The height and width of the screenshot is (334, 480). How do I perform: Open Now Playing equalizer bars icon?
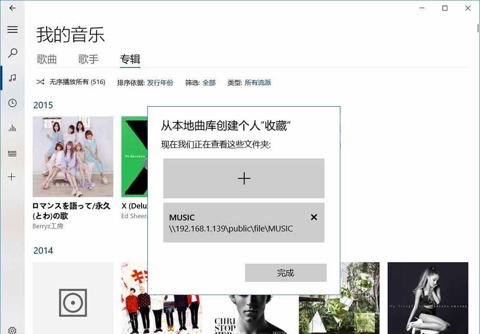12,128
